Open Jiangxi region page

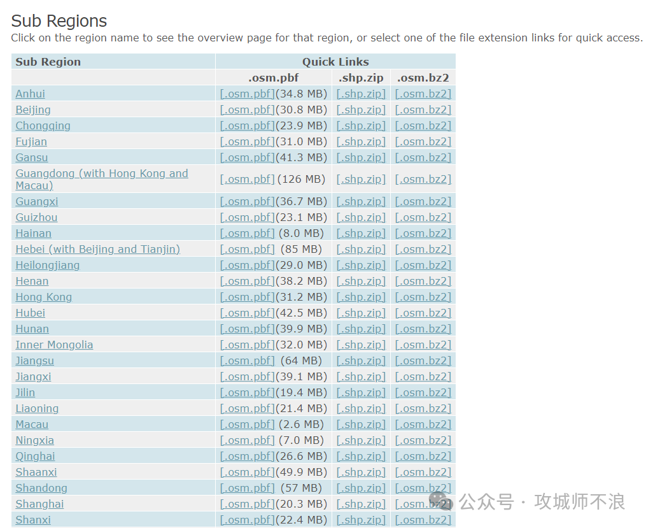point(33,377)
